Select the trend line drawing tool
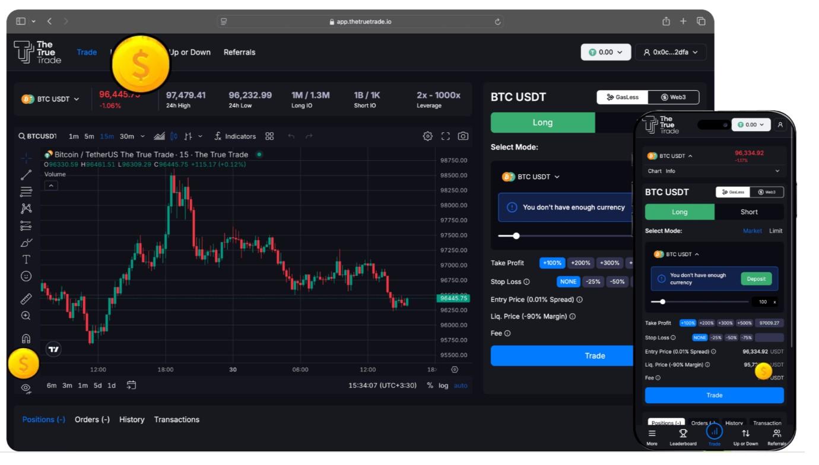This screenshot has height=465, width=819. 26,175
